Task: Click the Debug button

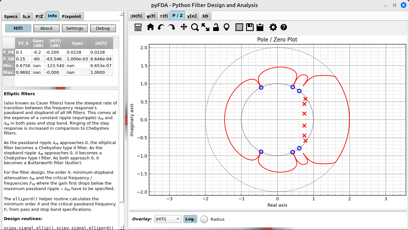Action: (x=103, y=28)
